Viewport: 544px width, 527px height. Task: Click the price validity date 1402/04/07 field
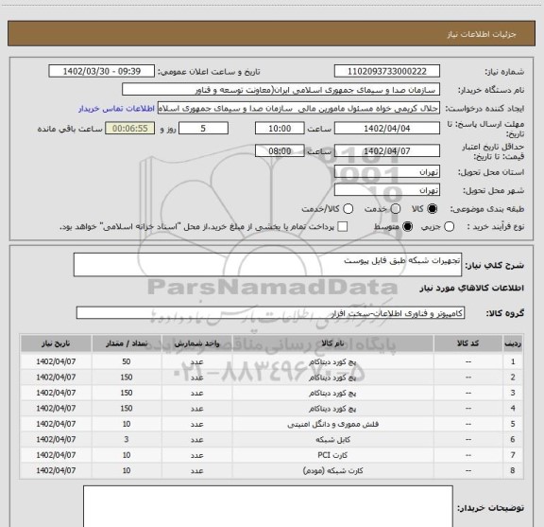tap(387, 150)
